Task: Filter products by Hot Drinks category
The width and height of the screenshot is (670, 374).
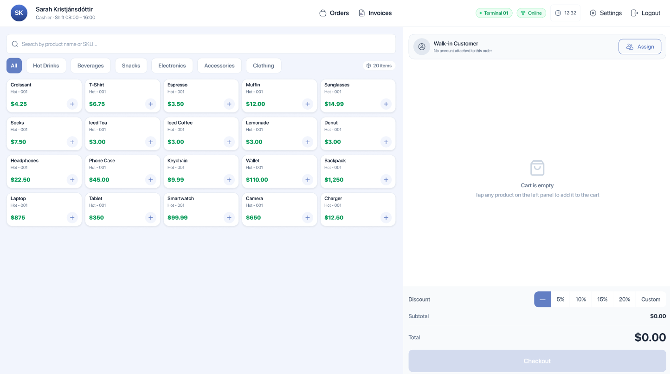Action: (x=46, y=66)
